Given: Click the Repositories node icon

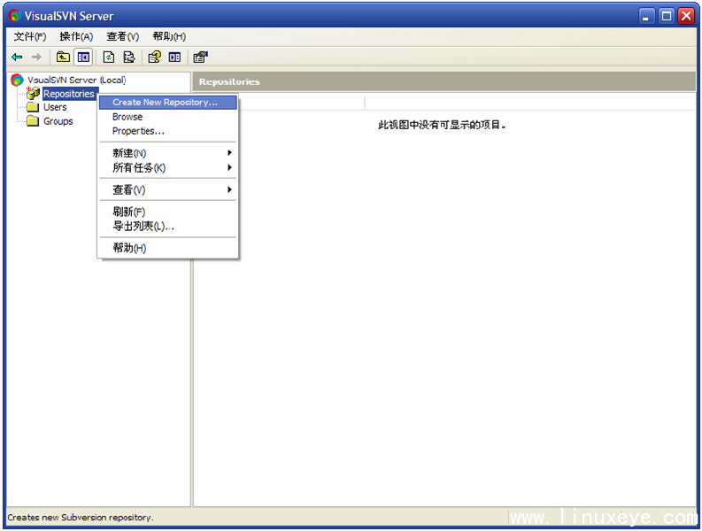Looking at the screenshot, I should tap(33, 93).
